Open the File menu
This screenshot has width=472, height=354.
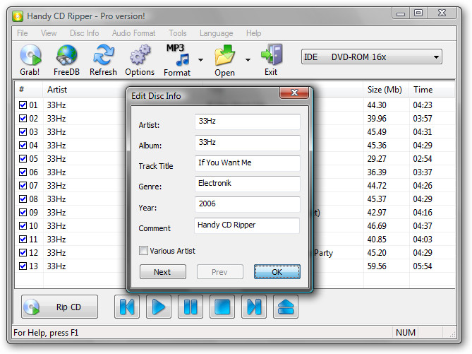pos(23,33)
